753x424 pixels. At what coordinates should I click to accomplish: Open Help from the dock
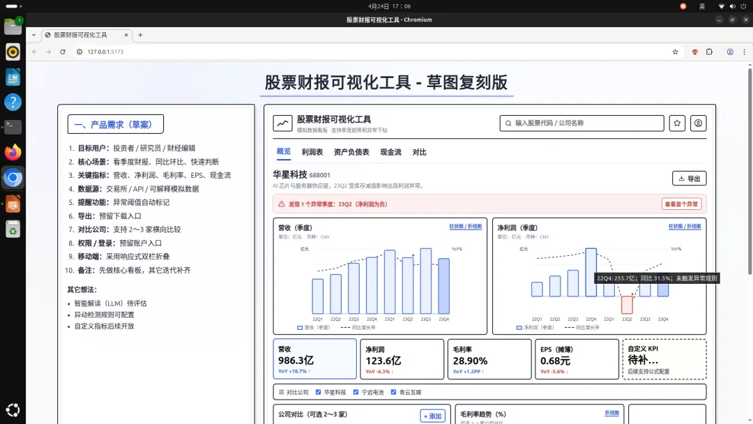click(x=13, y=103)
